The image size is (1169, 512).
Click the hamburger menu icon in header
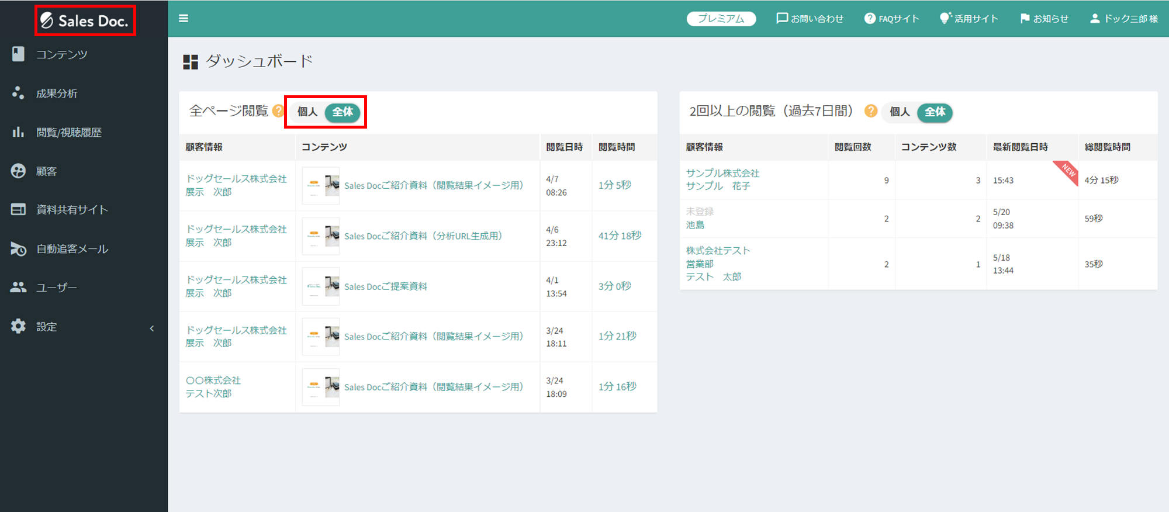point(184,19)
